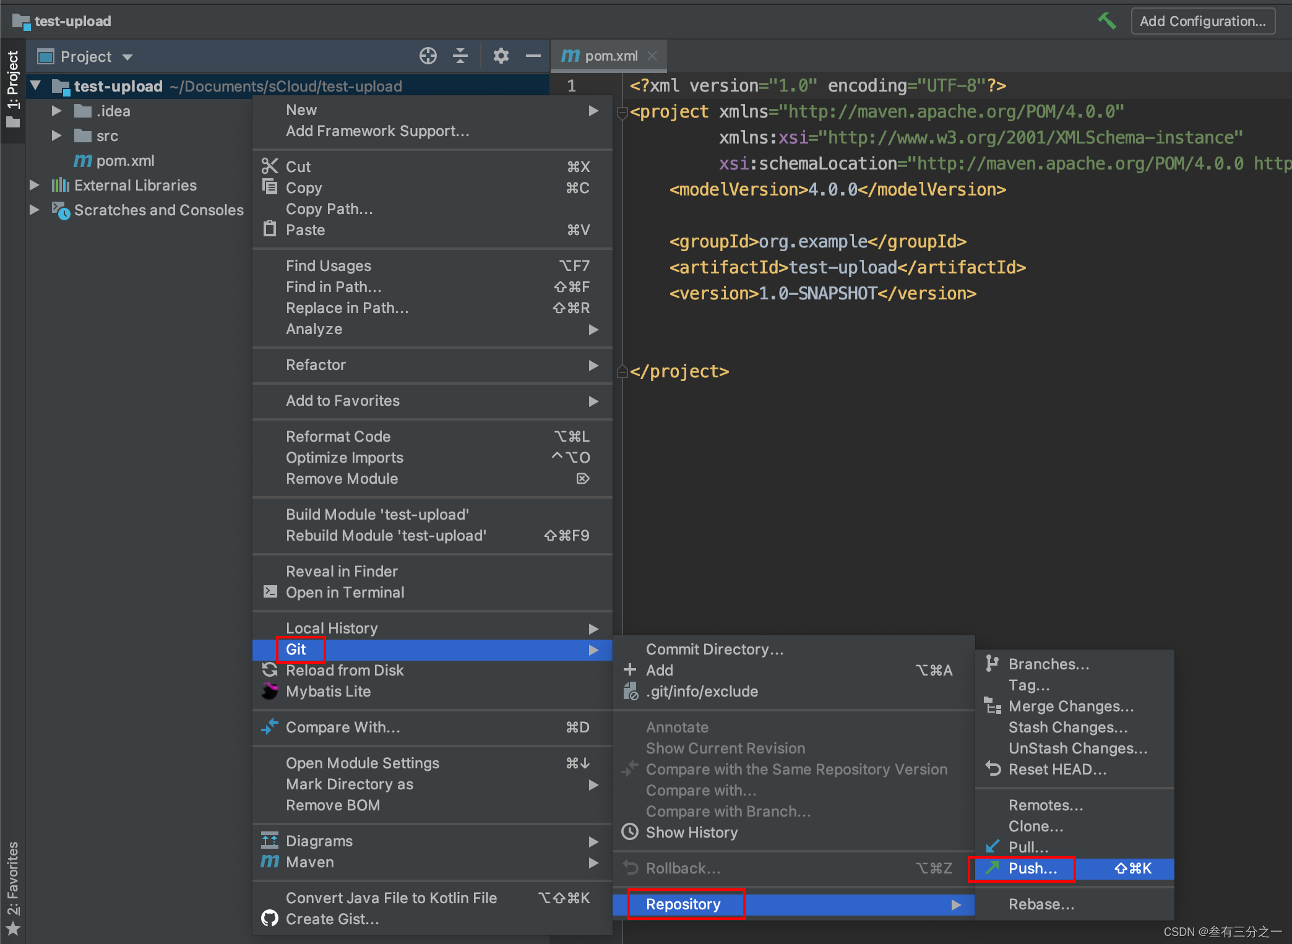
Task: Expand External Libraries node
Action: pos(35,186)
